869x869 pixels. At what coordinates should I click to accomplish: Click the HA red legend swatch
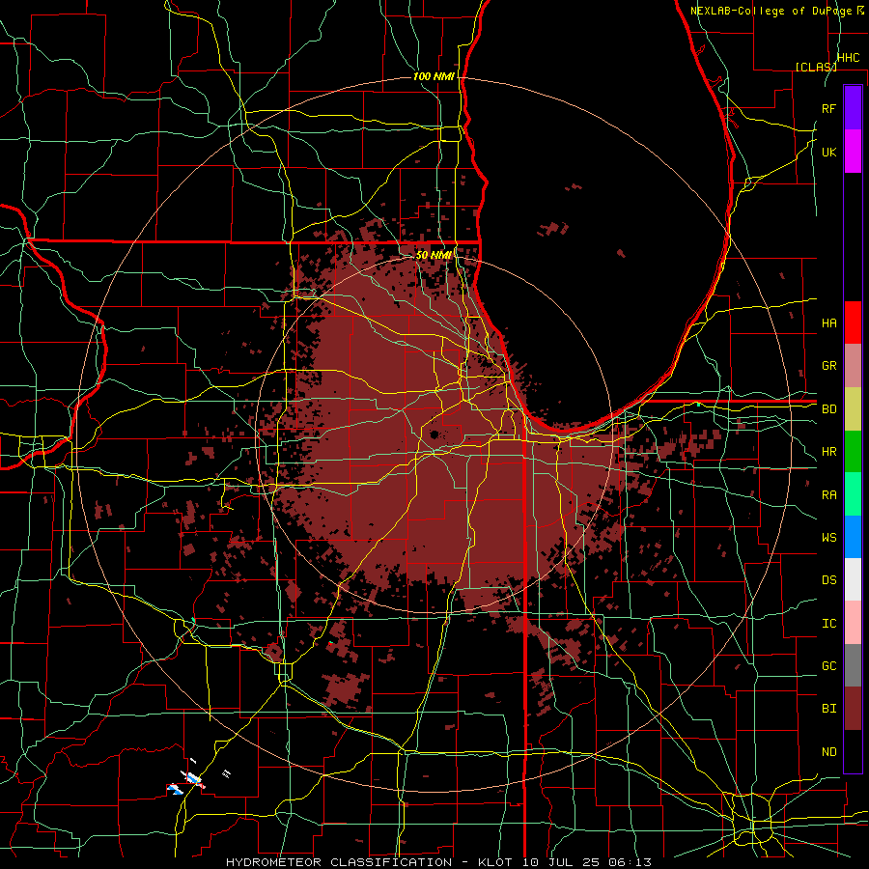[x=853, y=322]
